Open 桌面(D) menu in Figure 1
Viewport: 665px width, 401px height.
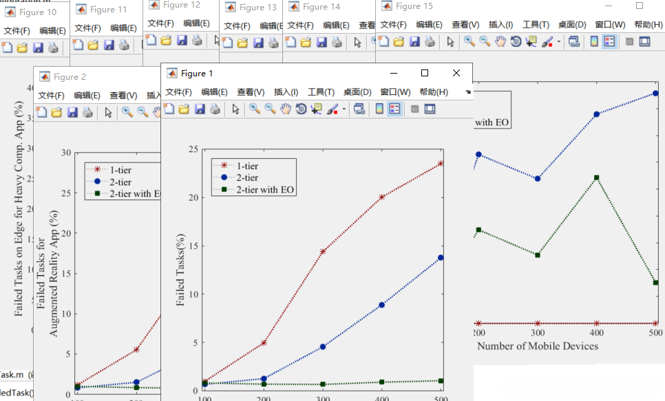coord(357,92)
